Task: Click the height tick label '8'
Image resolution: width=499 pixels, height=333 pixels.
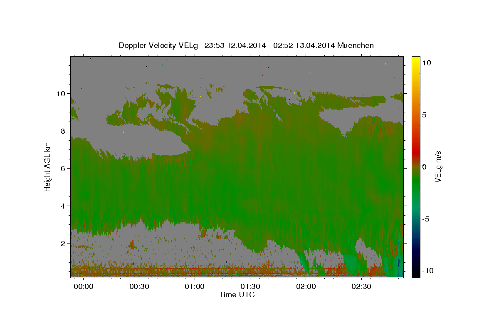Action: click(x=63, y=131)
